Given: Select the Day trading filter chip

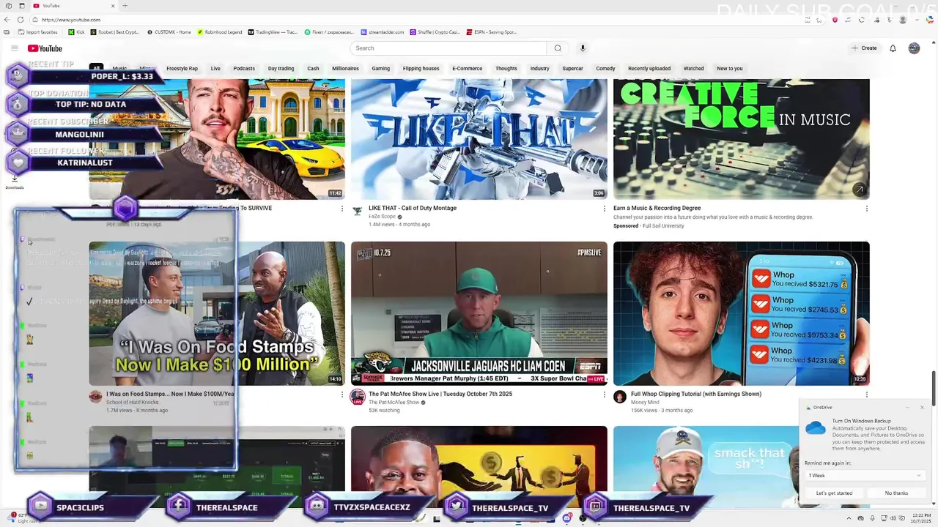Looking at the screenshot, I should click(281, 69).
